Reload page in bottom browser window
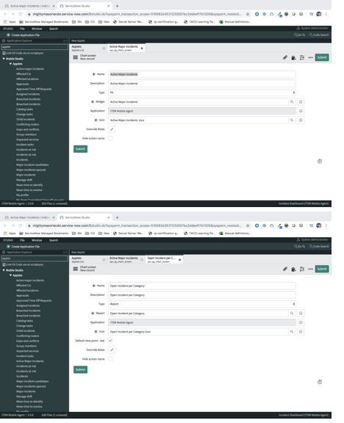 click(x=20, y=225)
